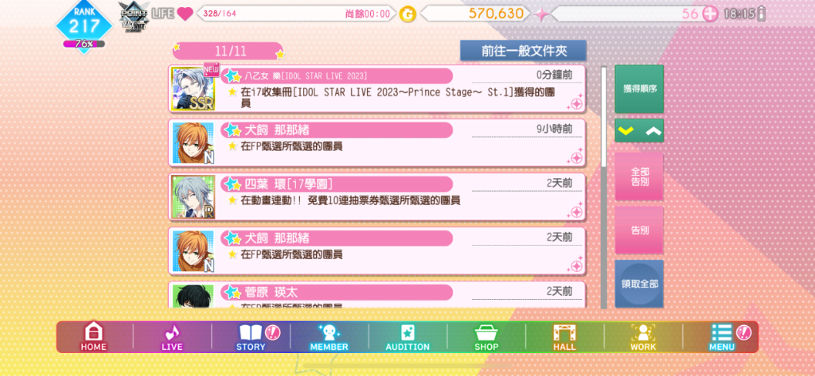The image size is (815, 376).
Task: Select the 四葉 環 [i7學園] entry
Action: [376, 197]
